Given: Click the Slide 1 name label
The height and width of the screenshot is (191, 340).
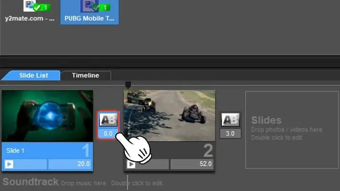Looking at the screenshot, I should click(x=15, y=150).
